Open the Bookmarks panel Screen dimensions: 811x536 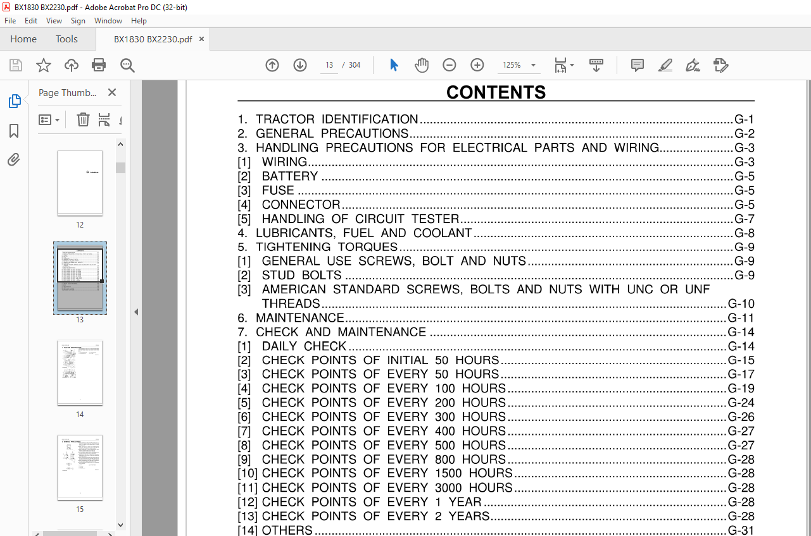pyautogui.click(x=14, y=131)
